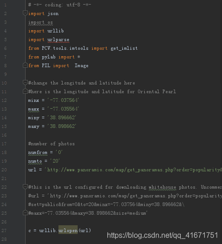
Task: Click highlighted 'urlopen' method call
Action: [x=68, y=230]
